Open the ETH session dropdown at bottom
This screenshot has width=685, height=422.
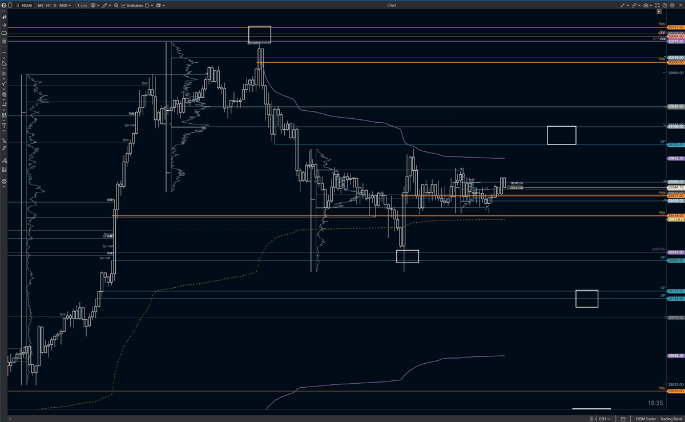pyautogui.click(x=605, y=419)
